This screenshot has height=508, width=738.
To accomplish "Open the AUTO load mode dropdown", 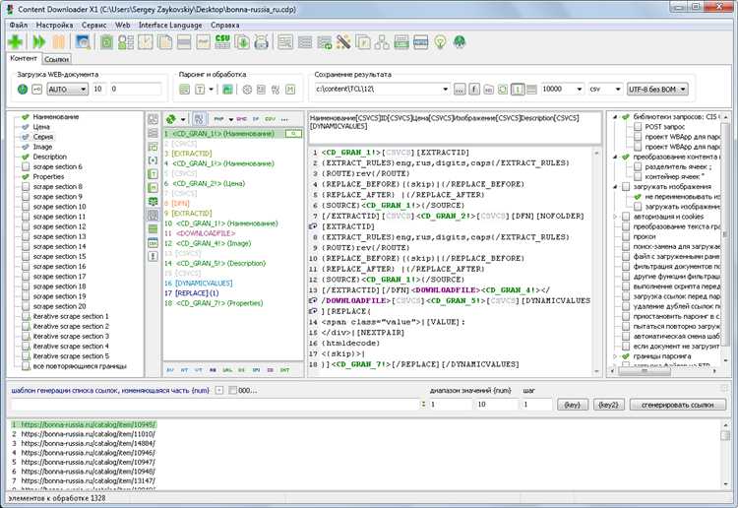I will pos(67,89).
